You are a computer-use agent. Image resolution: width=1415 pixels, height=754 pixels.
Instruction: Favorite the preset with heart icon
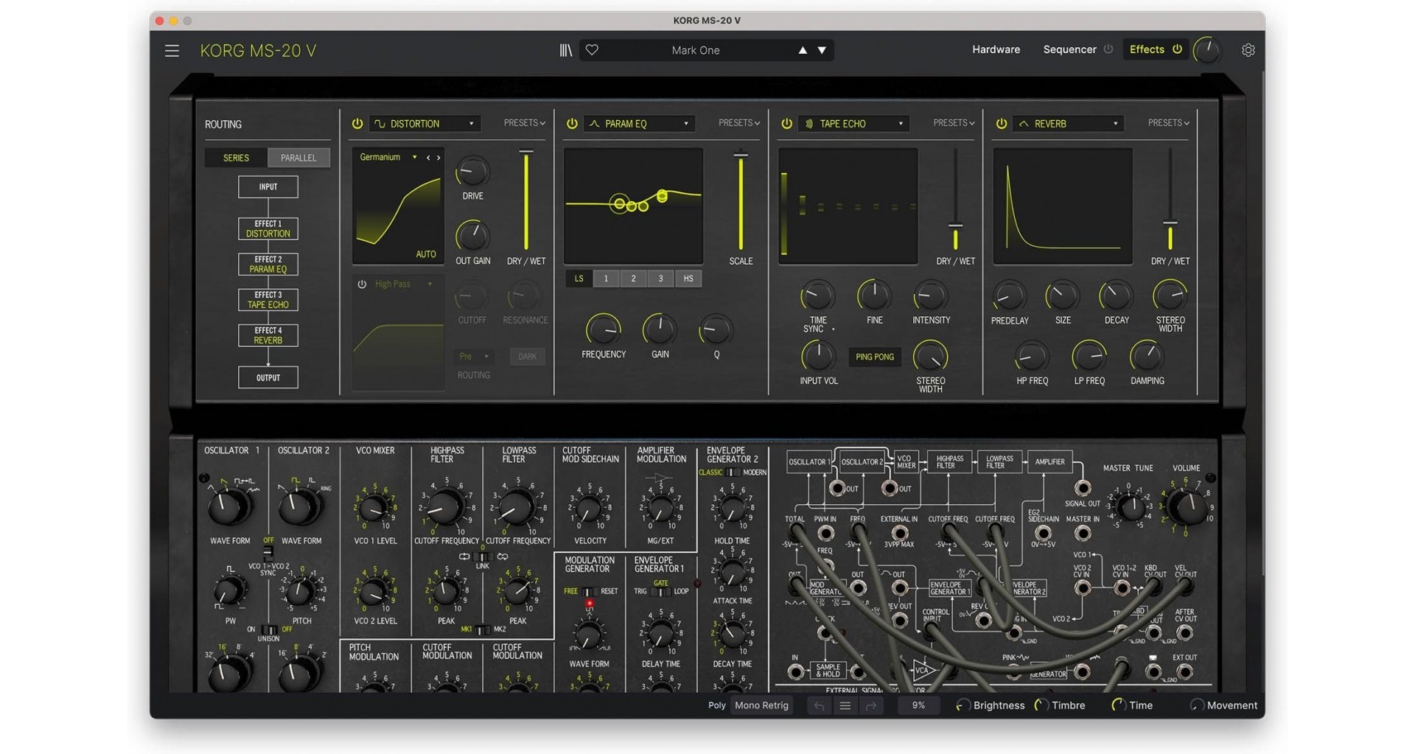(x=592, y=50)
